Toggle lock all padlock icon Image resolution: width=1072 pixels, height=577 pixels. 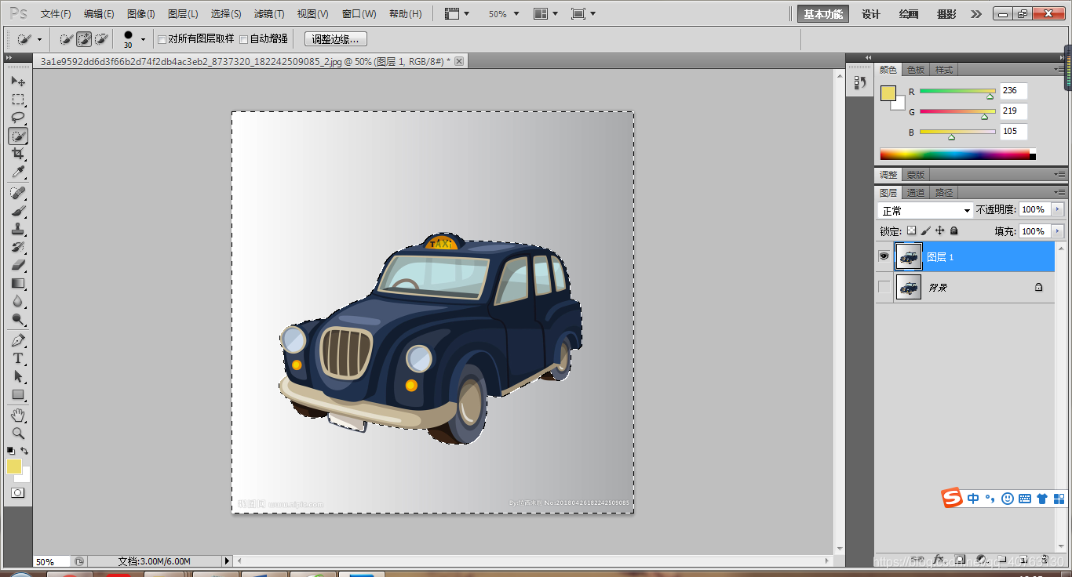[953, 231]
